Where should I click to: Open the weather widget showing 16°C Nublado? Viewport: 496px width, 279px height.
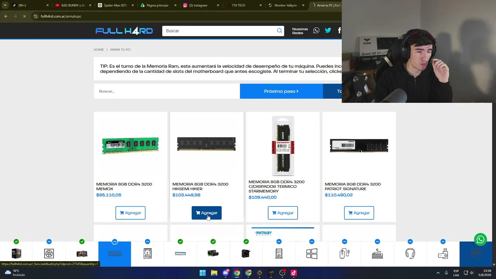click(x=14, y=273)
